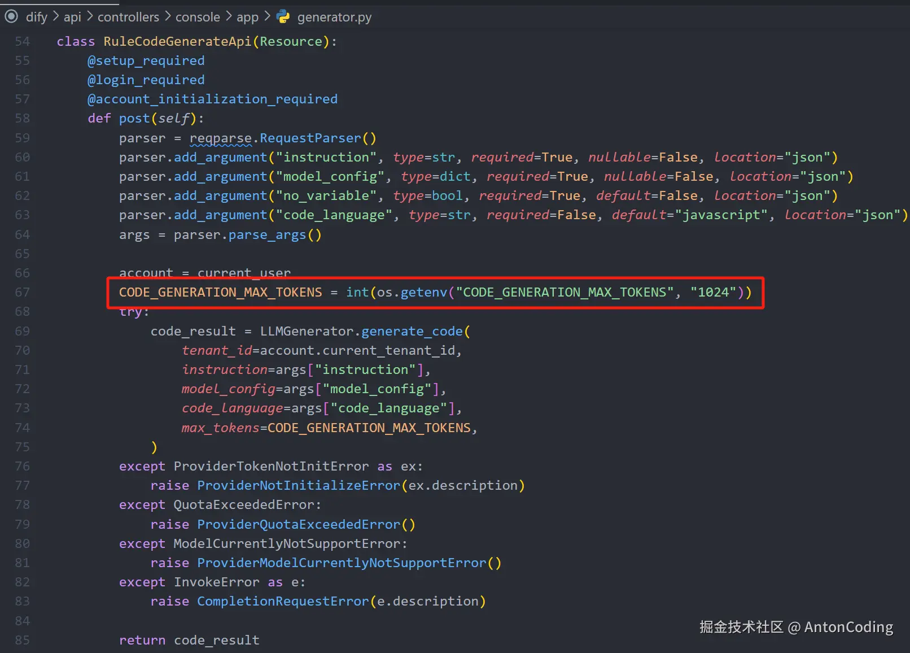Select line number 65 in the gutter
Image resolution: width=910 pixels, height=653 pixels.
(22, 254)
